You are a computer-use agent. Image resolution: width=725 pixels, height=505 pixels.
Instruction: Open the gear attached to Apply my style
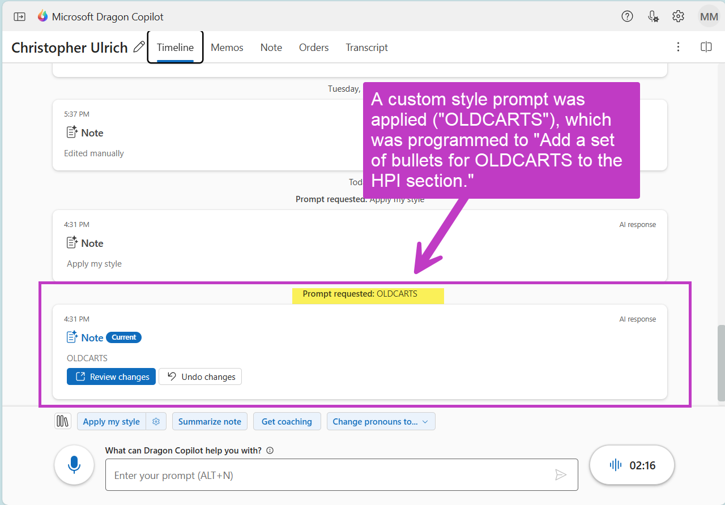click(156, 421)
